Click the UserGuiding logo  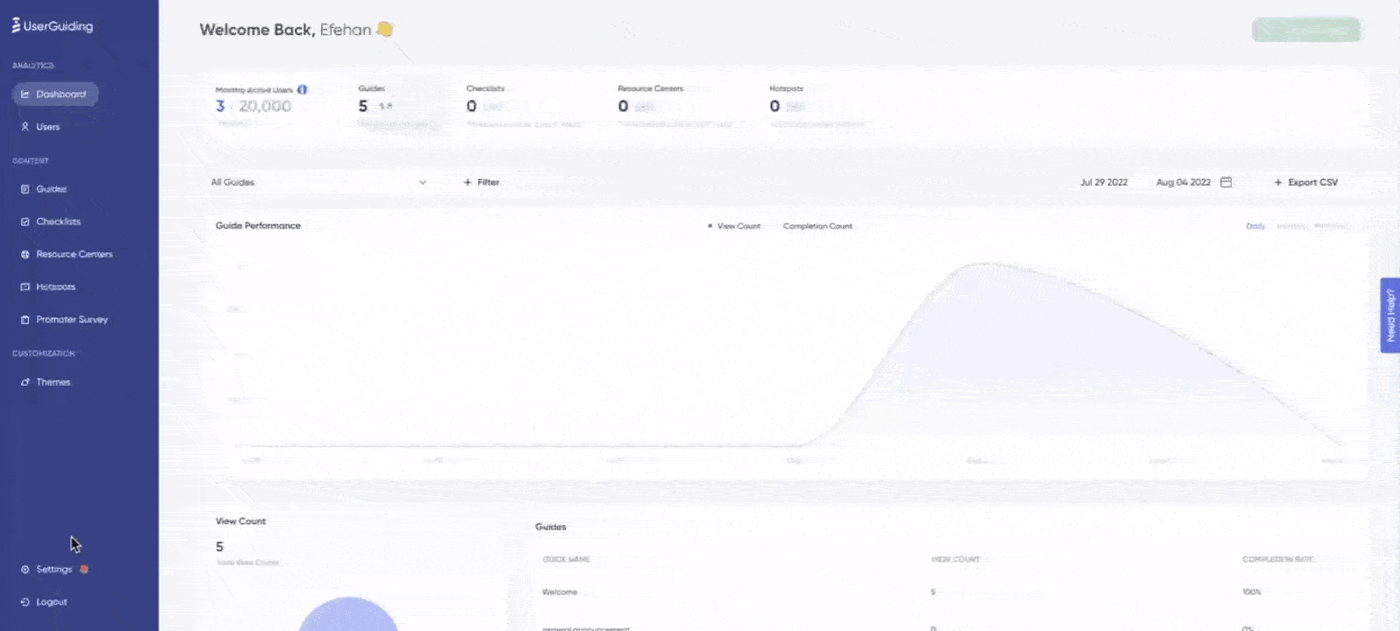click(53, 25)
